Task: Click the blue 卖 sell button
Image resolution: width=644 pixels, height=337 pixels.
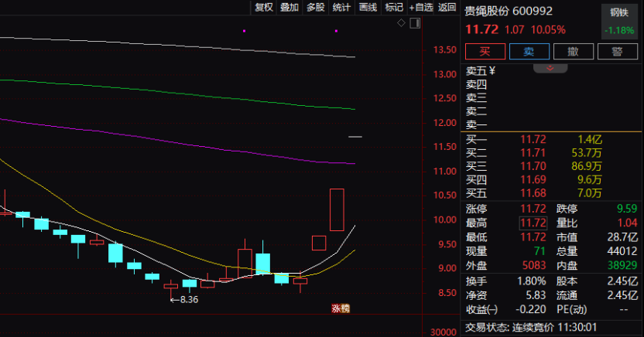Action: (529, 52)
